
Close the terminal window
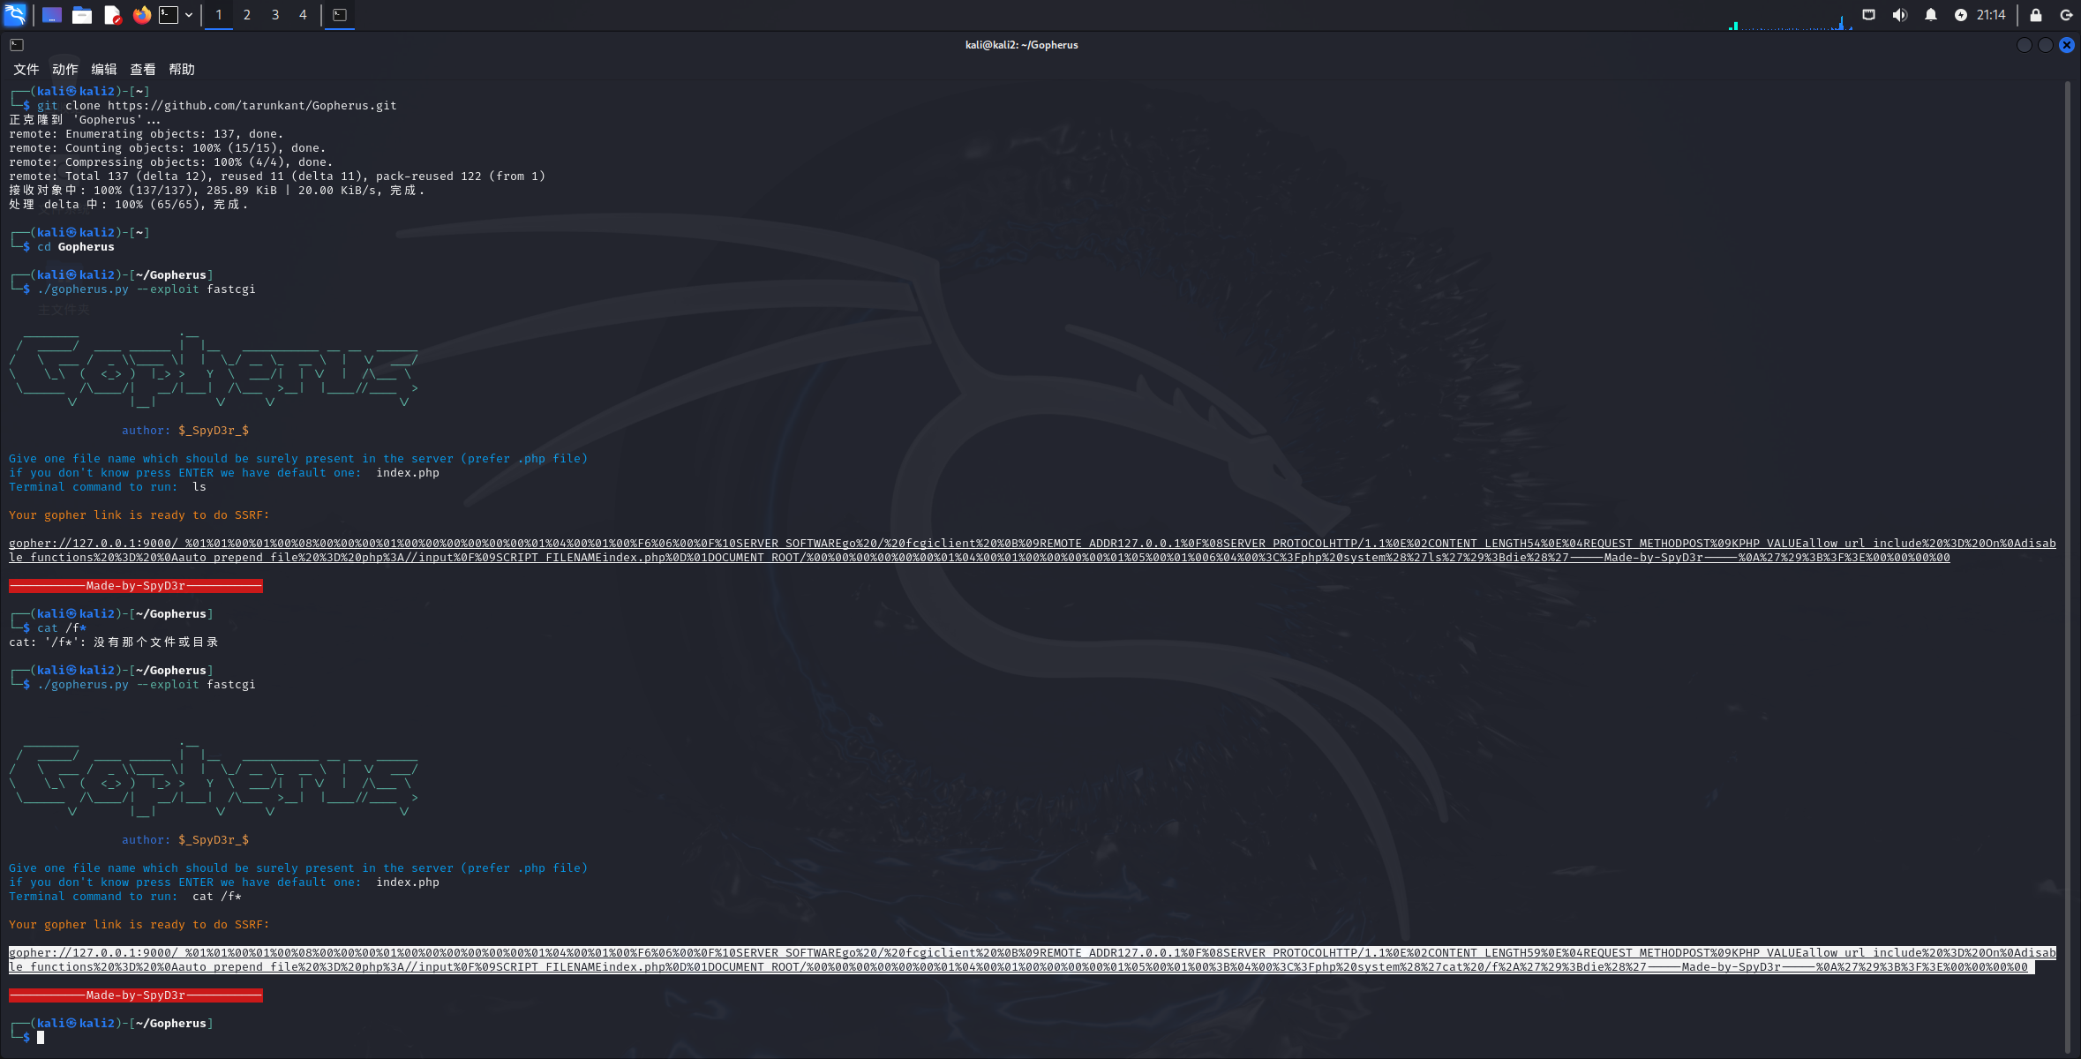[x=2067, y=45]
